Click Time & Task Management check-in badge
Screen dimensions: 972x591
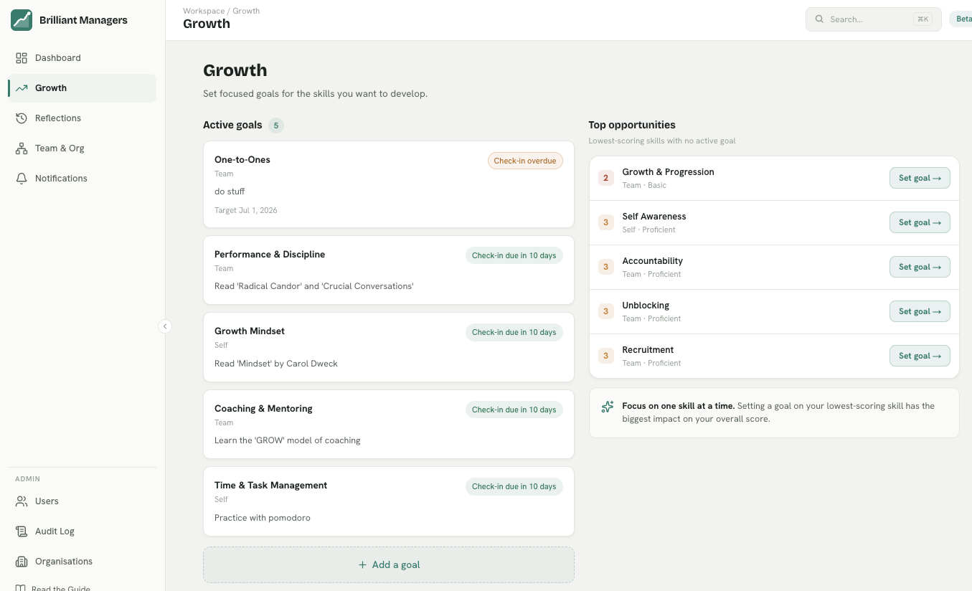(x=514, y=486)
